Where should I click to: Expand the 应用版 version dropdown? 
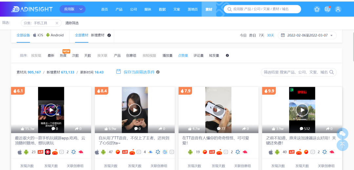coord(72,9)
